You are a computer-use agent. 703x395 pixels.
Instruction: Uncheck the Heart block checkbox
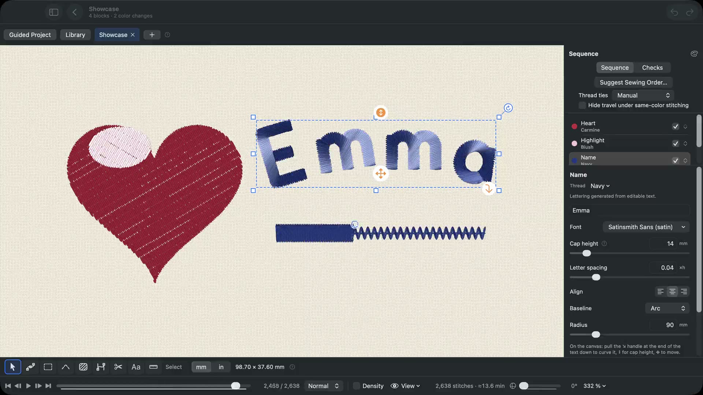click(676, 127)
